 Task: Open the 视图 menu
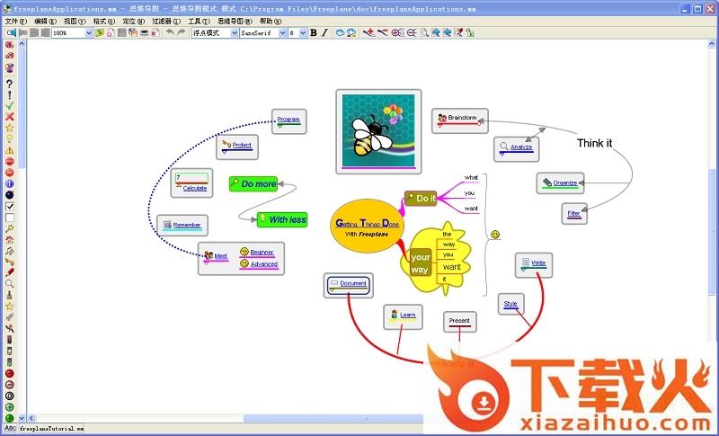click(75, 21)
